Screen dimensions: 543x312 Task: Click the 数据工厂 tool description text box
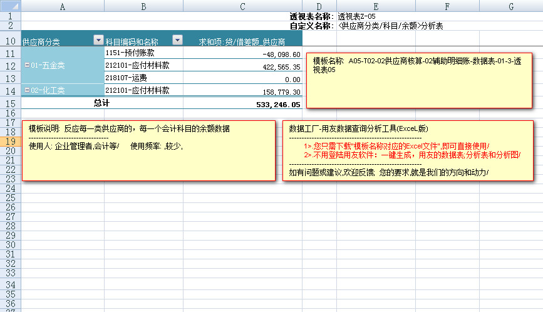pyautogui.click(x=409, y=150)
